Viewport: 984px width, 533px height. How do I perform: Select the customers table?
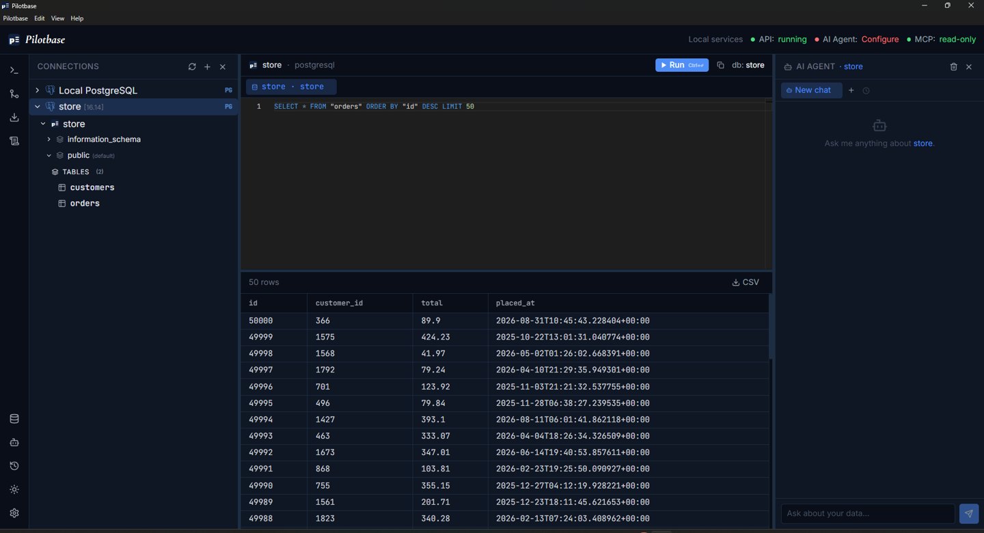92,187
